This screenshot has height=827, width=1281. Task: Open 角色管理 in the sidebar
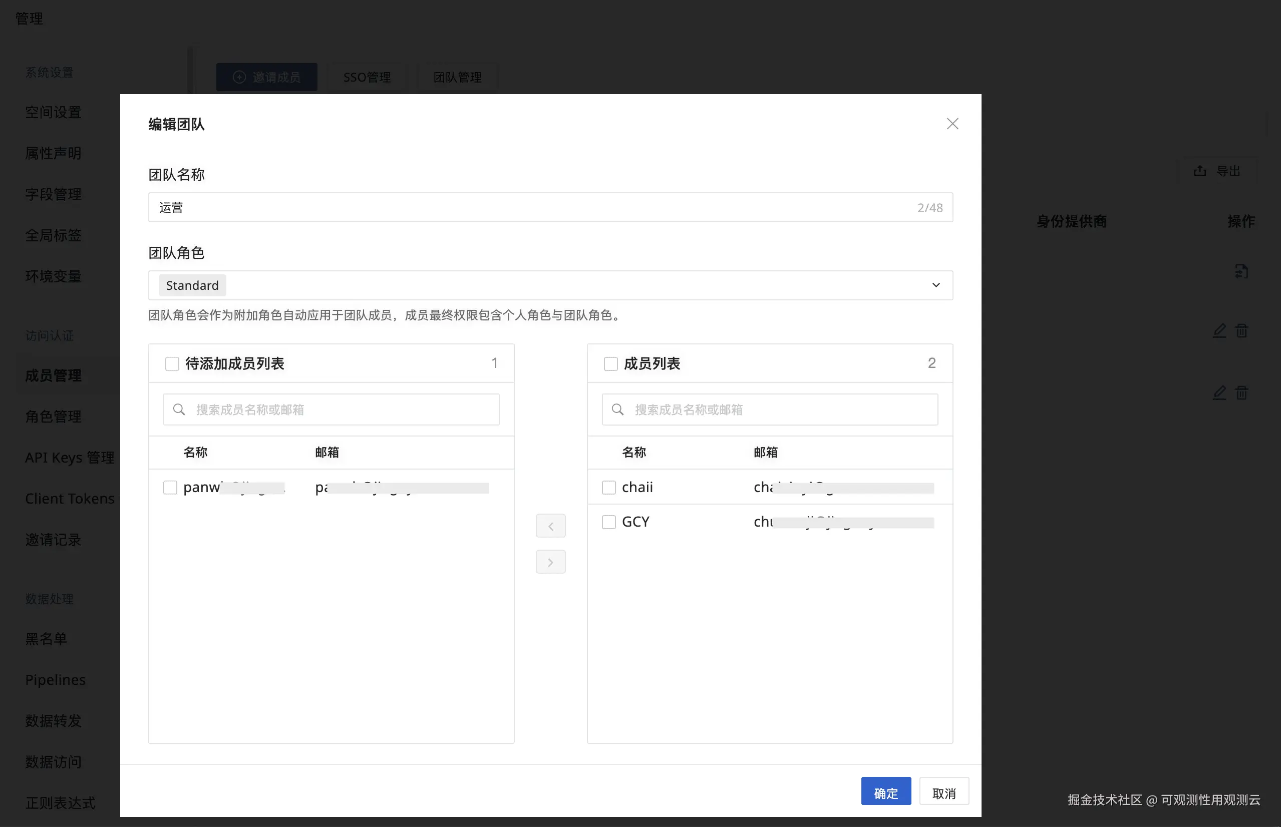53,416
